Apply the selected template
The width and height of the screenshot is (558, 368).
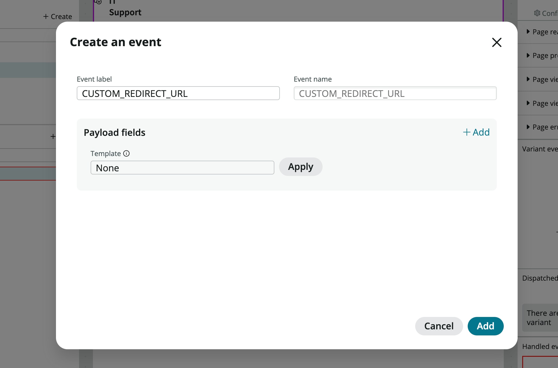(x=301, y=167)
